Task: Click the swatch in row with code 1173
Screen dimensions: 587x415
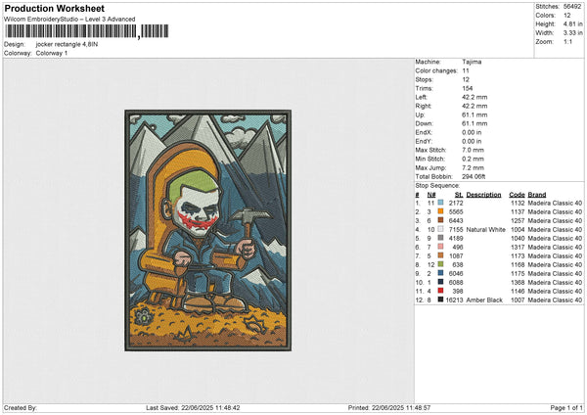Action: click(x=440, y=255)
